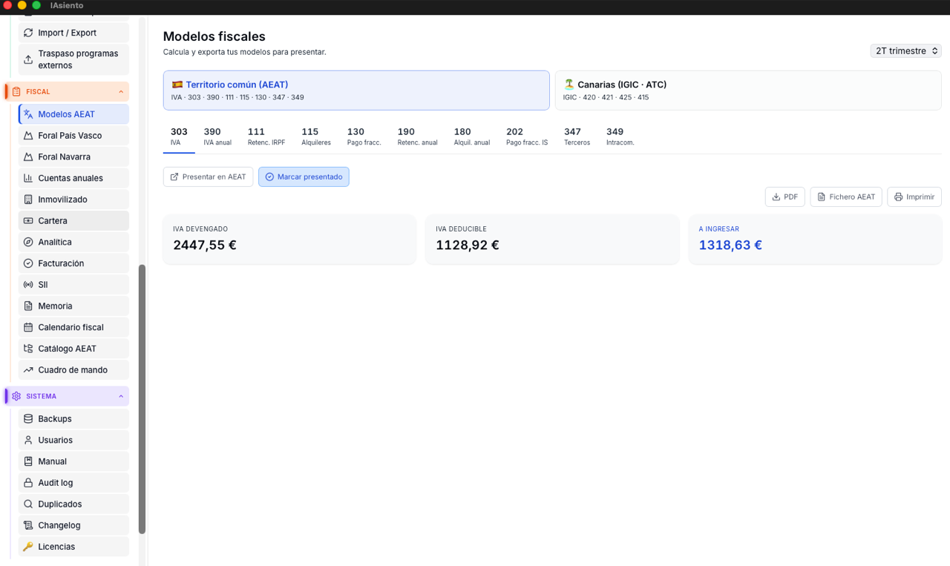Download the PDF of the model

click(x=784, y=197)
